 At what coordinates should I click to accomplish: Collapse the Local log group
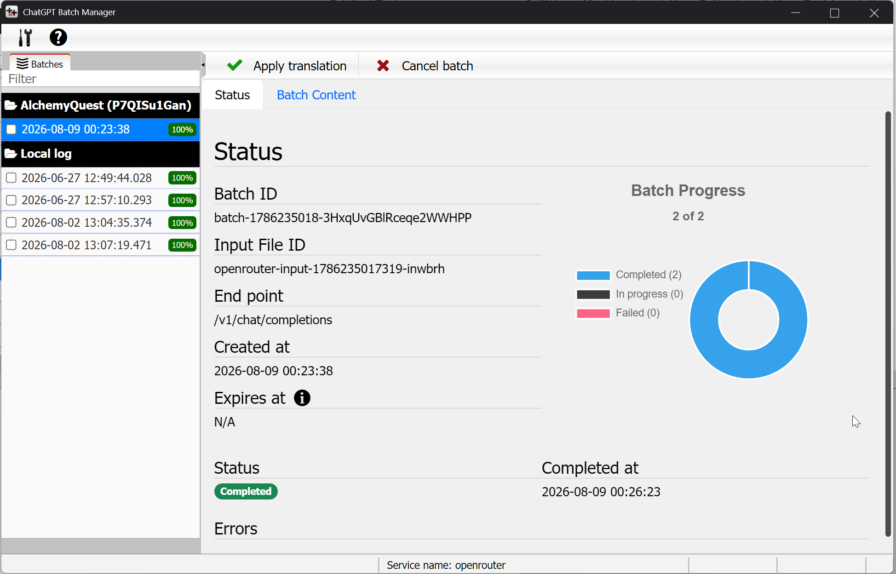101,154
